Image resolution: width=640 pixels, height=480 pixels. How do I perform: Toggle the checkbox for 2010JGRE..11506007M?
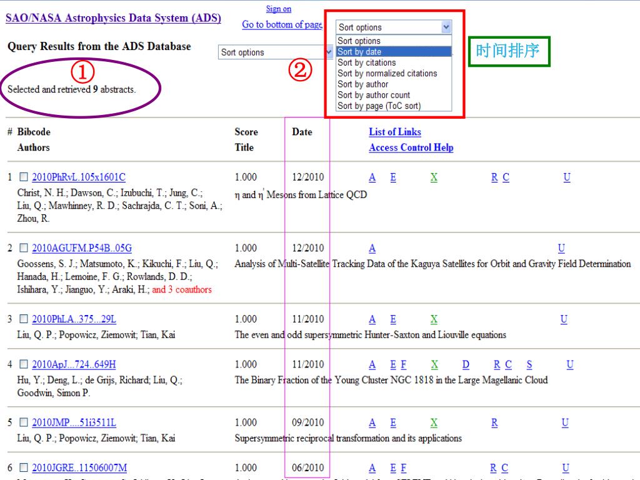24,467
